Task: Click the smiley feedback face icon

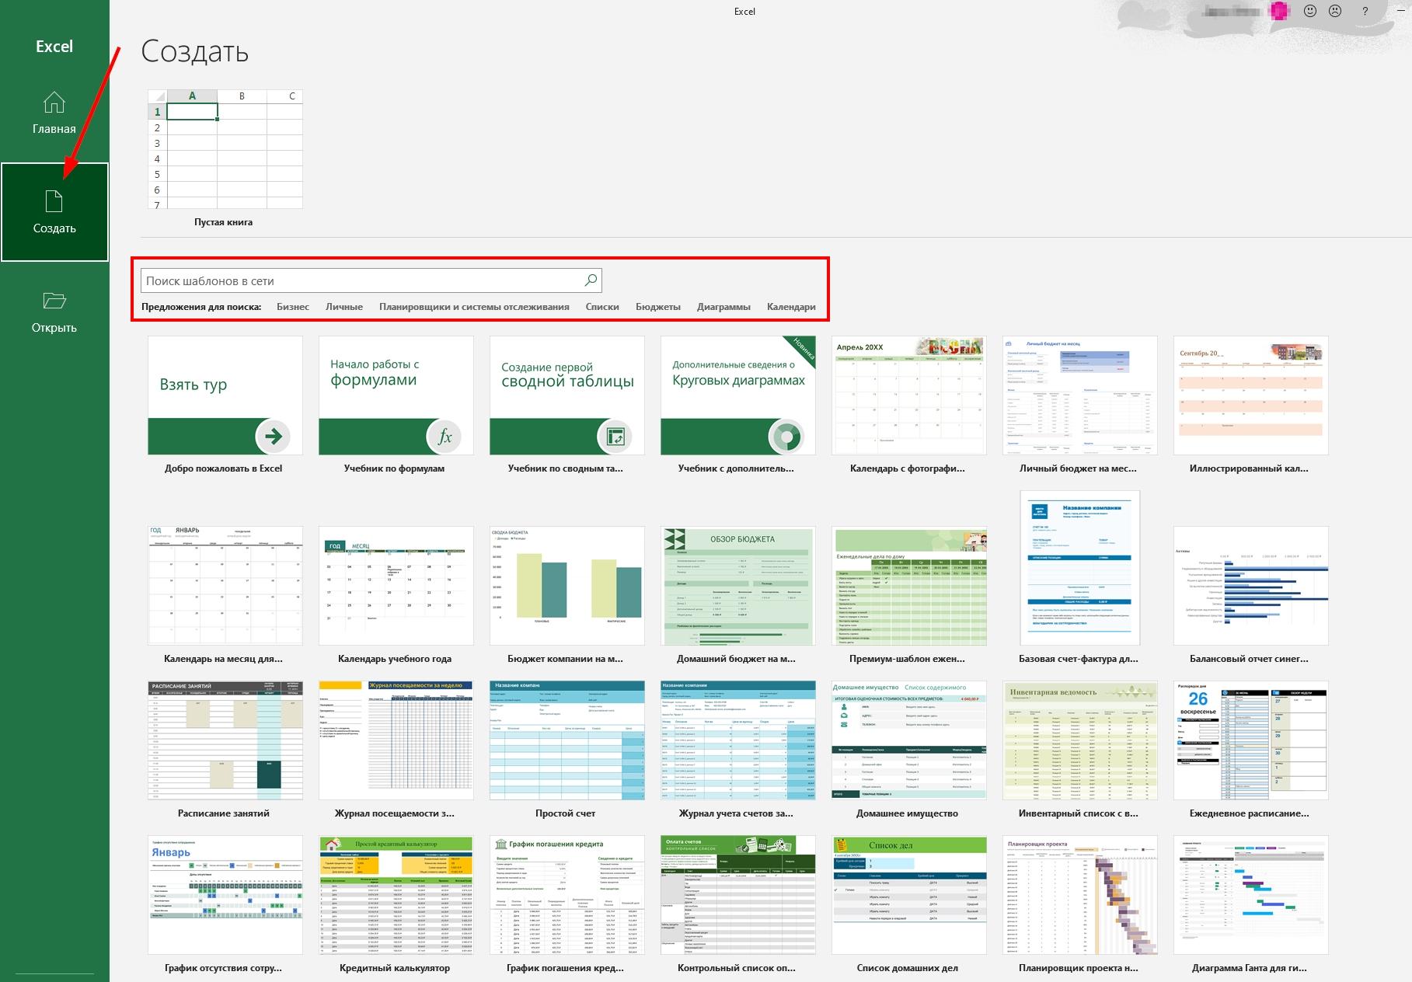Action: [1310, 11]
